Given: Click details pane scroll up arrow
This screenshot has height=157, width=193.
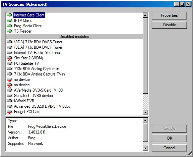Looking at the screenshot, I should (x=145, y=120).
